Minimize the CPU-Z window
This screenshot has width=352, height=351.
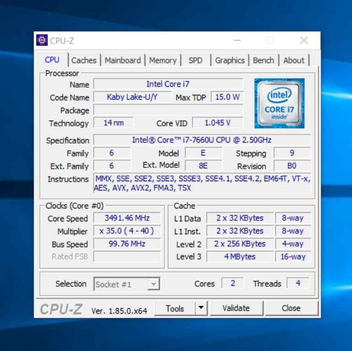click(237, 40)
